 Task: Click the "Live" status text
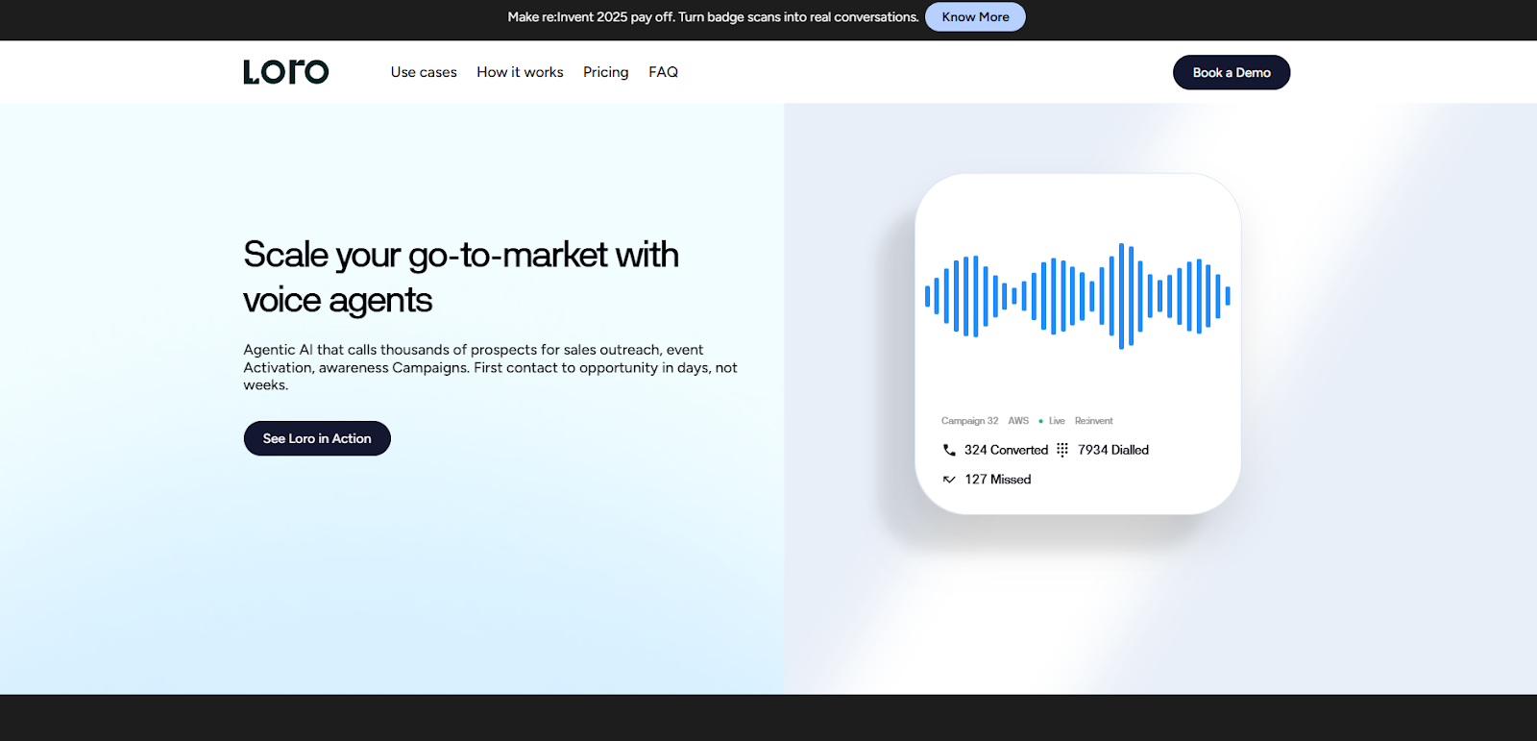(1057, 421)
